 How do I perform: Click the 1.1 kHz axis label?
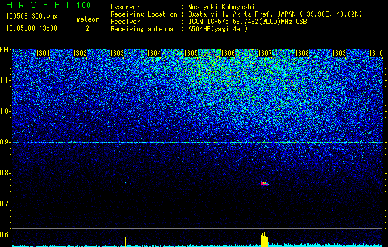[x=5, y=80]
